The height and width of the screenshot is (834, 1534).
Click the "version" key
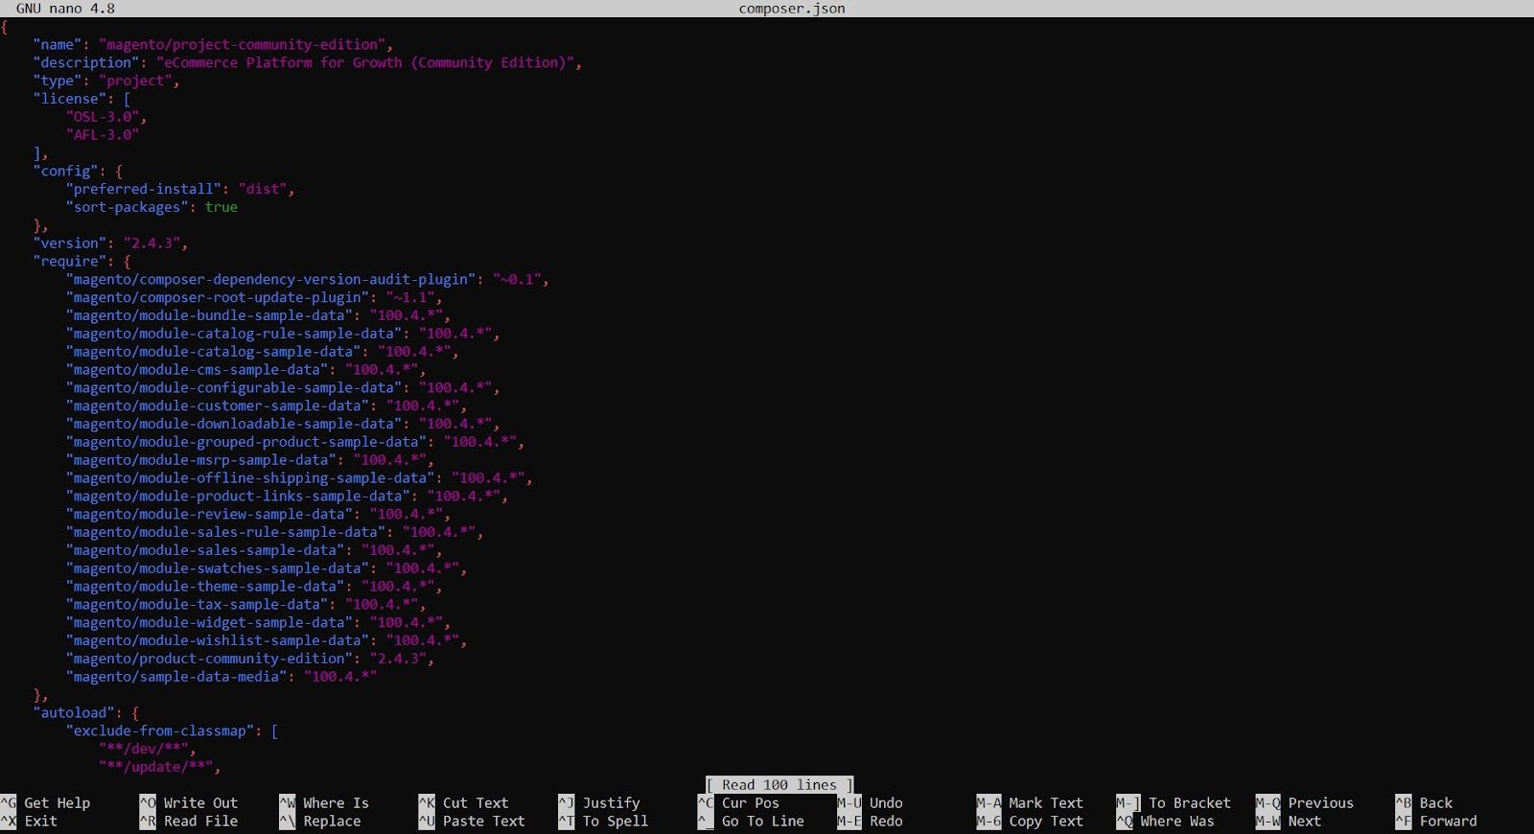[70, 243]
